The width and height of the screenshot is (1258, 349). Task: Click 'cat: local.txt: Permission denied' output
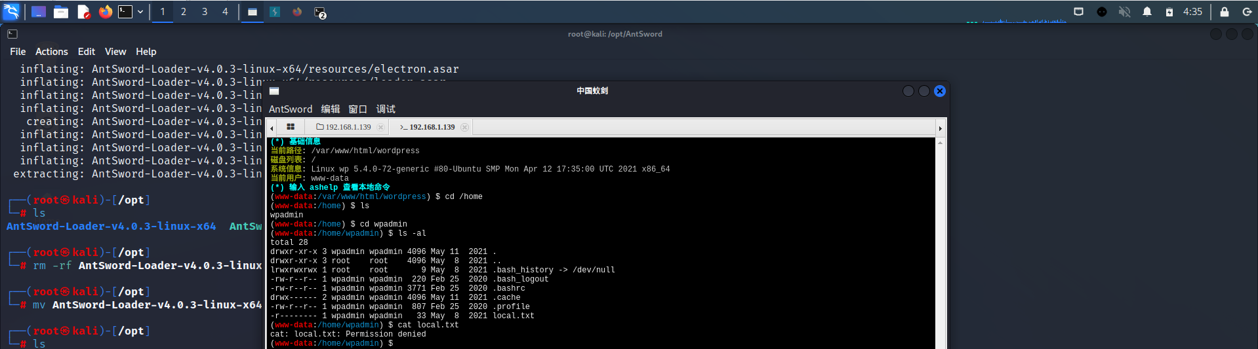[348, 334]
